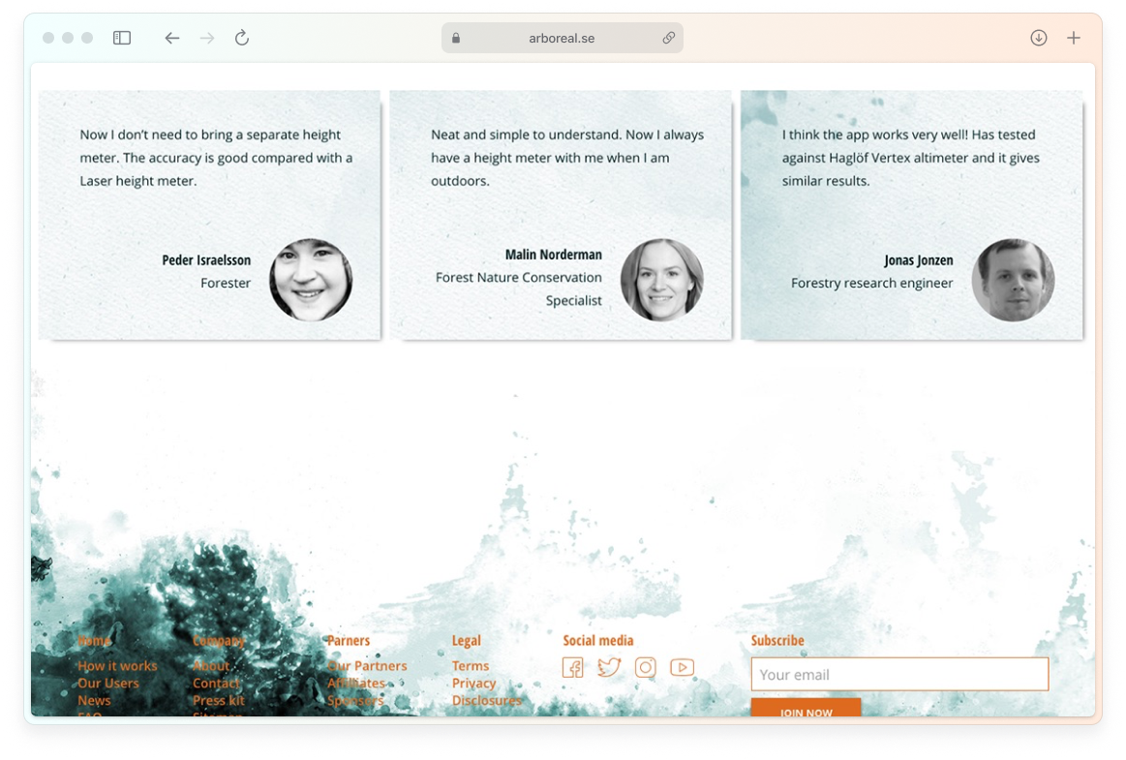Open the News footer link
The width and height of the screenshot is (1126, 760).
[x=94, y=700]
